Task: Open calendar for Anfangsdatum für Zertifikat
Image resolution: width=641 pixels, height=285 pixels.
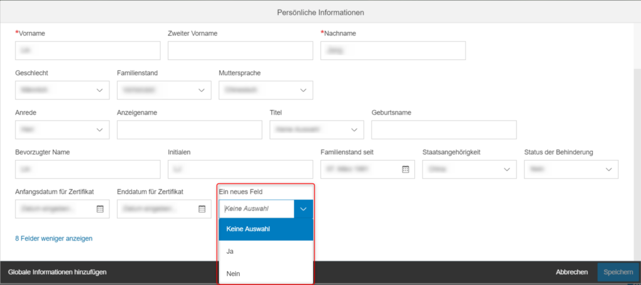Action: 100,209
